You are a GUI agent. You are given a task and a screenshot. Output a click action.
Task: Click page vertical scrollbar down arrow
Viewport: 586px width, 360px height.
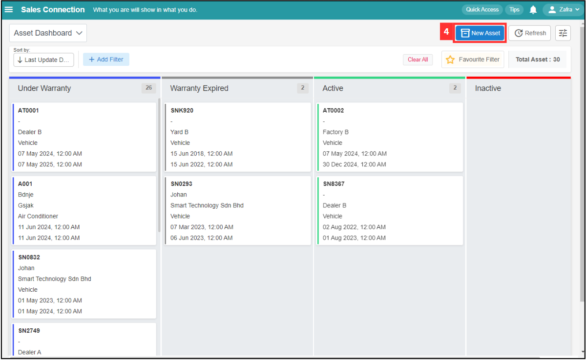click(583, 352)
